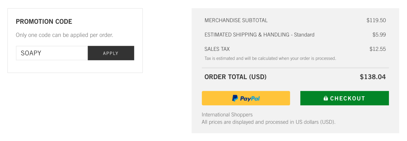Screen dimensions: 407x141
Task: Open the International Shoppers text
Action: coord(227,115)
